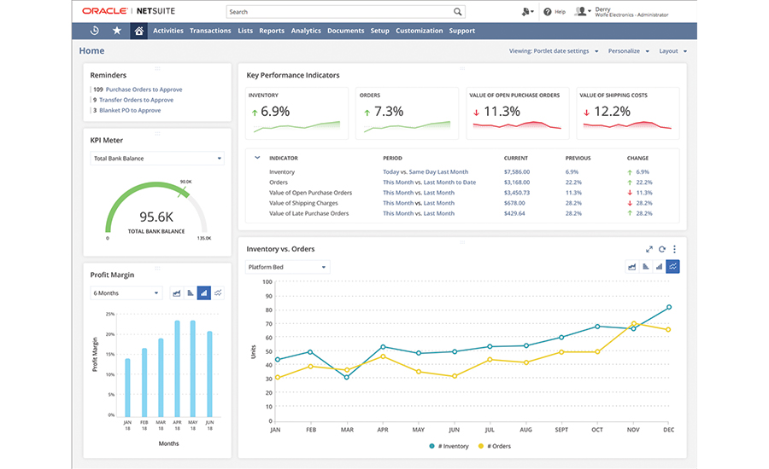Collapse the KPI indicator table chevron

(257, 158)
